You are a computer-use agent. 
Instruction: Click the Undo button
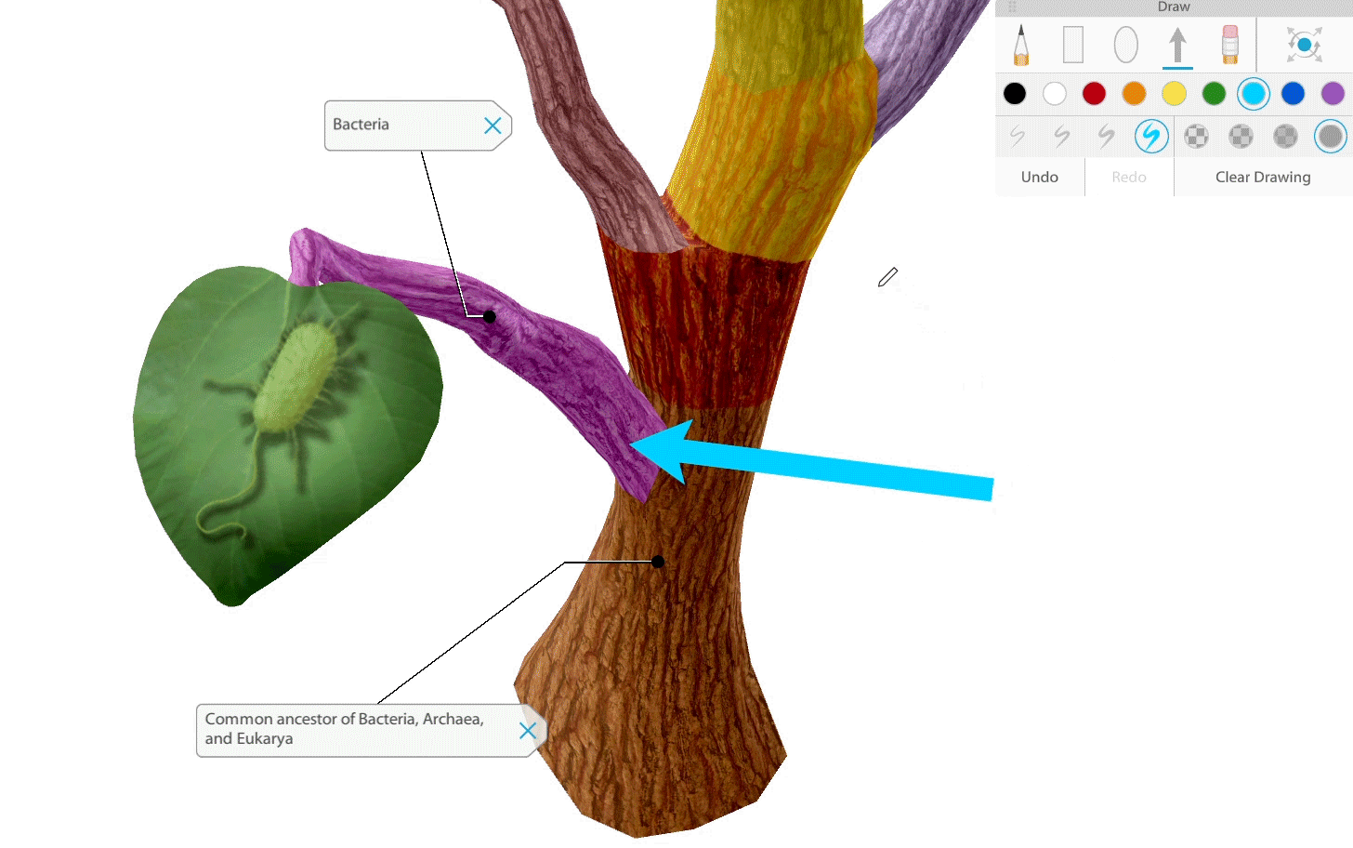[x=1039, y=177]
